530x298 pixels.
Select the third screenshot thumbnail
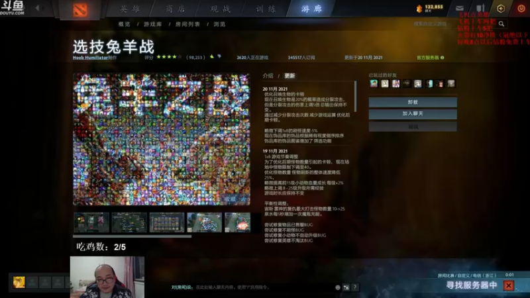click(x=167, y=223)
